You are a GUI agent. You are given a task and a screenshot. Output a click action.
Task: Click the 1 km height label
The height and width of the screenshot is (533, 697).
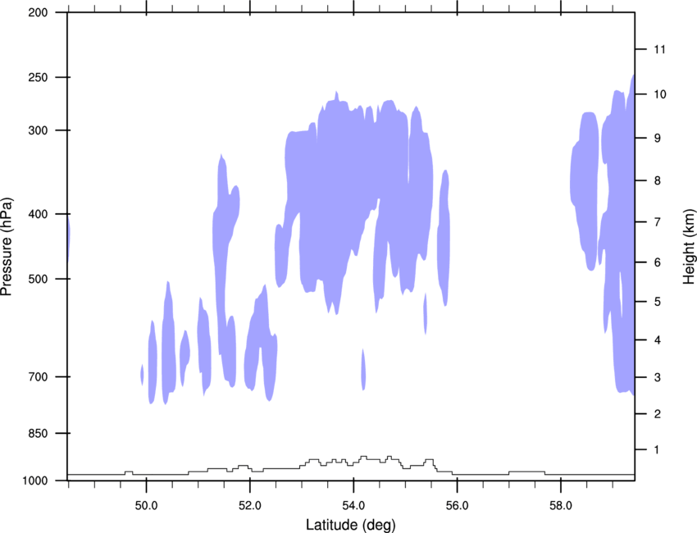tap(657, 450)
